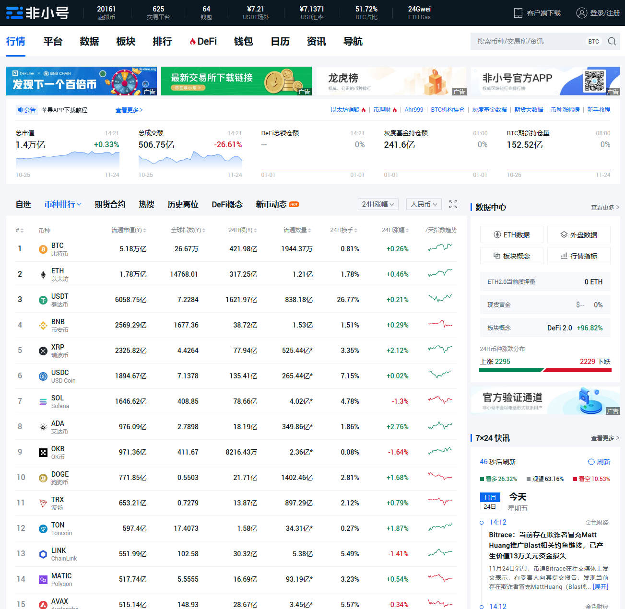Click the fullscreen expand icon above the table
The height and width of the screenshot is (609, 625).
click(x=453, y=204)
